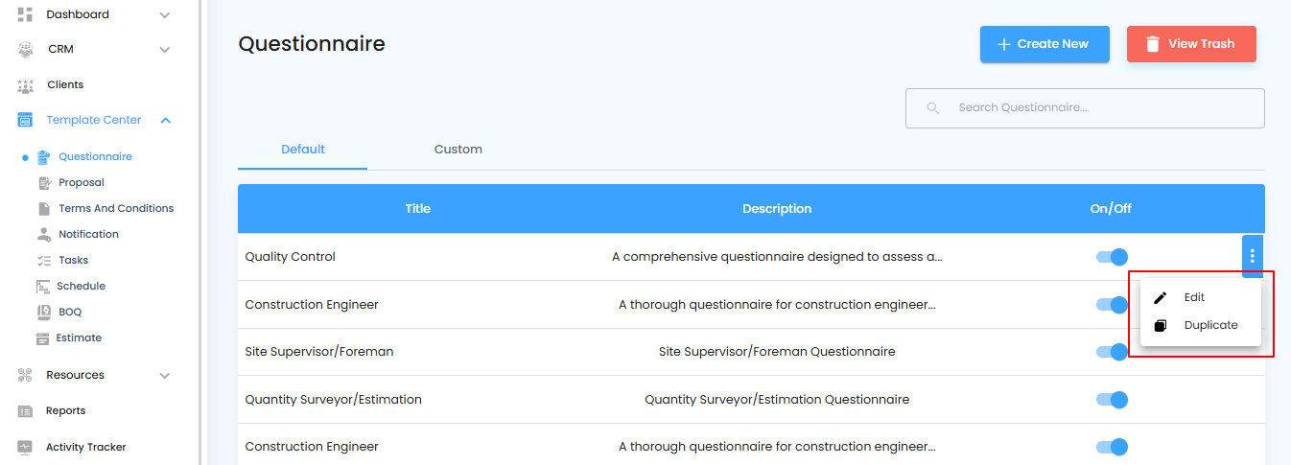Screen dimensions: 1291x465
Task: Click the Clients sidebar icon
Action: coord(26,85)
